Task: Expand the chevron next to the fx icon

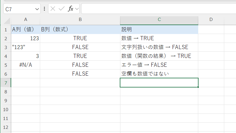Action: [x=77, y=9]
